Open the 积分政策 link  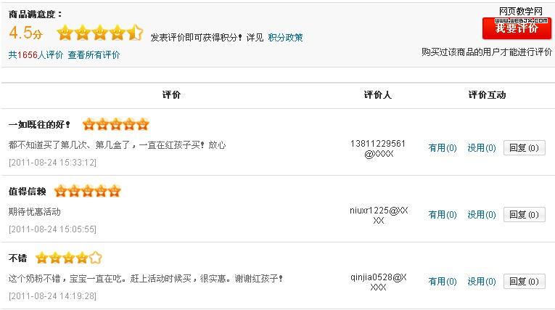point(285,37)
